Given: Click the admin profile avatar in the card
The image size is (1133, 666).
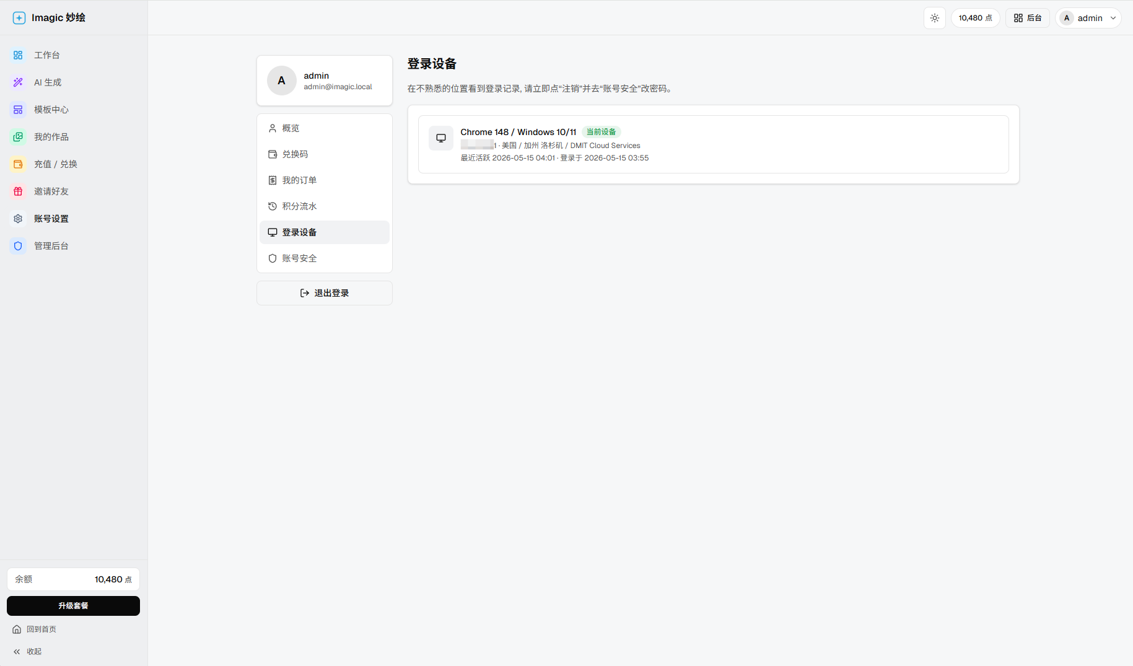Looking at the screenshot, I should (282, 81).
